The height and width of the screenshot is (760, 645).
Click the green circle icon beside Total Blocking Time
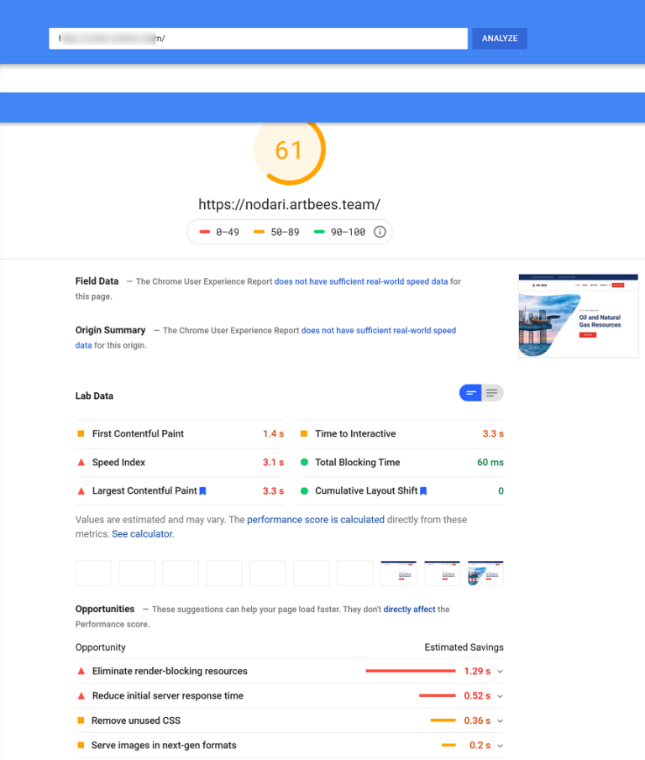point(305,463)
